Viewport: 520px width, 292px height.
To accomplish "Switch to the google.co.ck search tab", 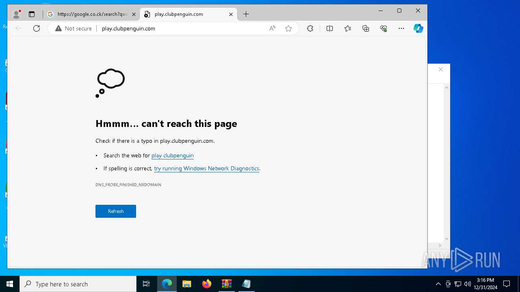I will 91,14.
